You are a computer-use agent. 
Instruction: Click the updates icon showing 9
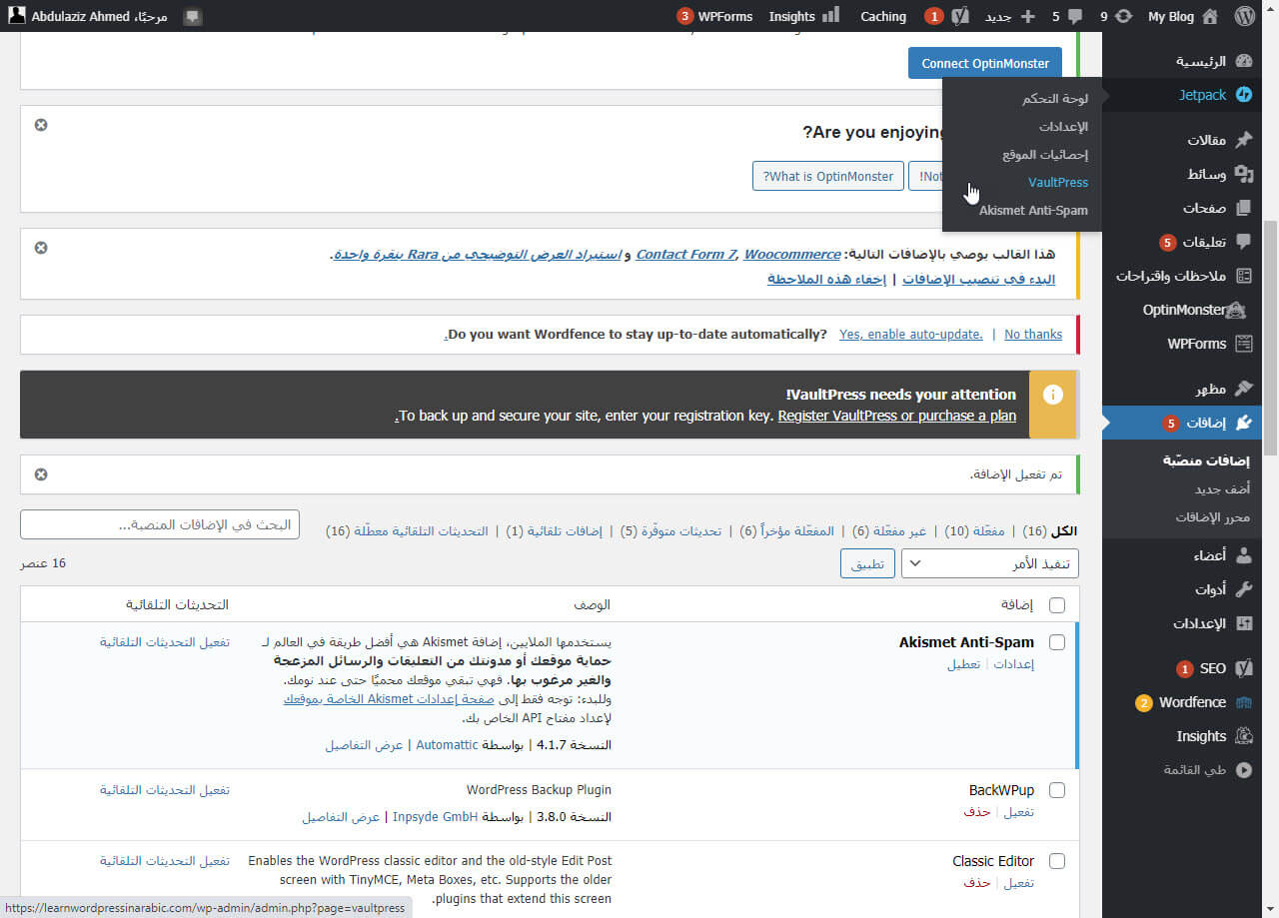pyautogui.click(x=1124, y=16)
